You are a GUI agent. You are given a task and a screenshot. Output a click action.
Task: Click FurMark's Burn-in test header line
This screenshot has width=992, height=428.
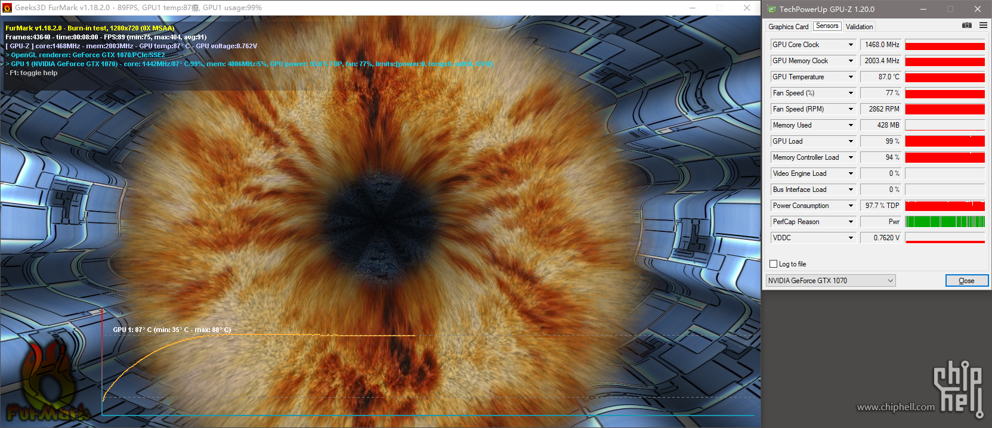coord(90,28)
